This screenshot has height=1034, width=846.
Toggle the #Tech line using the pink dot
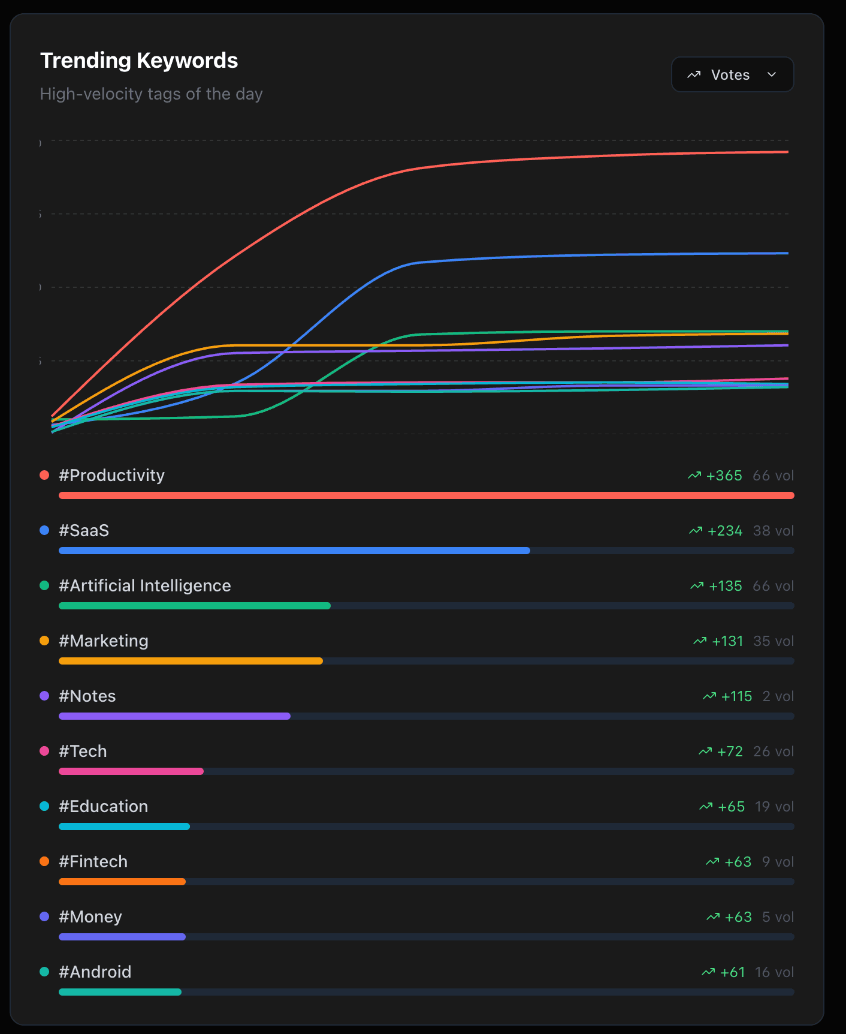44,750
